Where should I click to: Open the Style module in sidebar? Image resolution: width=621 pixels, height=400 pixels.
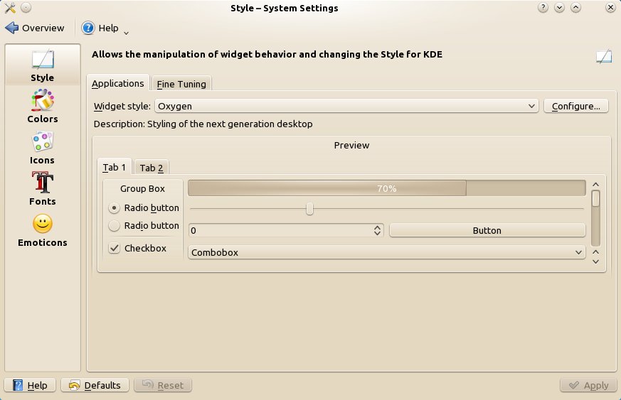(43, 65)
